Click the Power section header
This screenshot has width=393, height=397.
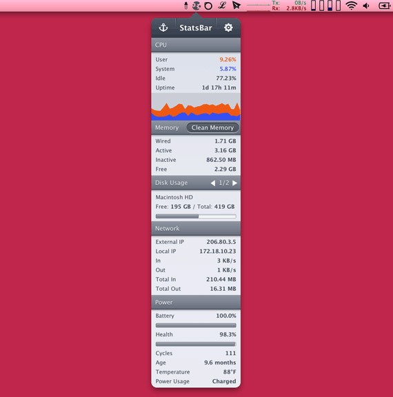(x=196, y=302)
